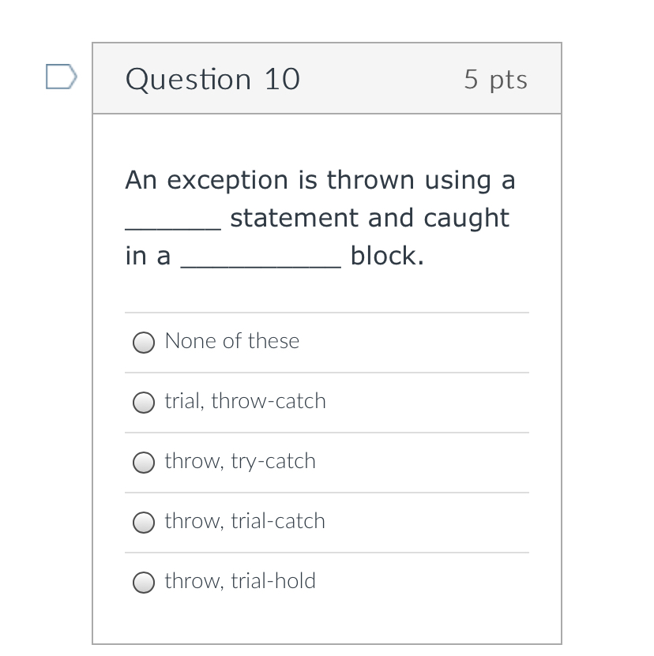Image resolution: width=654 pixels, height=656 pixels.
Task: Select the 'None of these' radio button
Action: [144, 342]
